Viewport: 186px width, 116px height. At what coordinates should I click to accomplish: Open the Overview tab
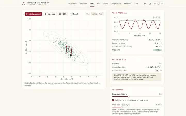73,4
